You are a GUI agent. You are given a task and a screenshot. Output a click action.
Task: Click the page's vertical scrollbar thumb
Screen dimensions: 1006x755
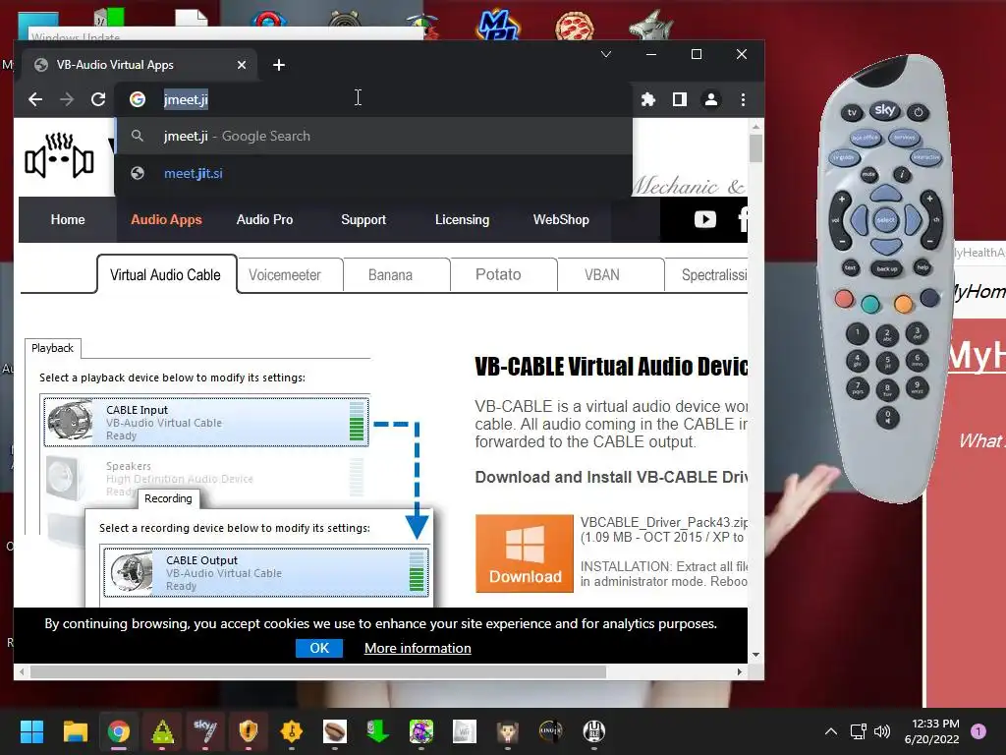[x=755, y=147]
